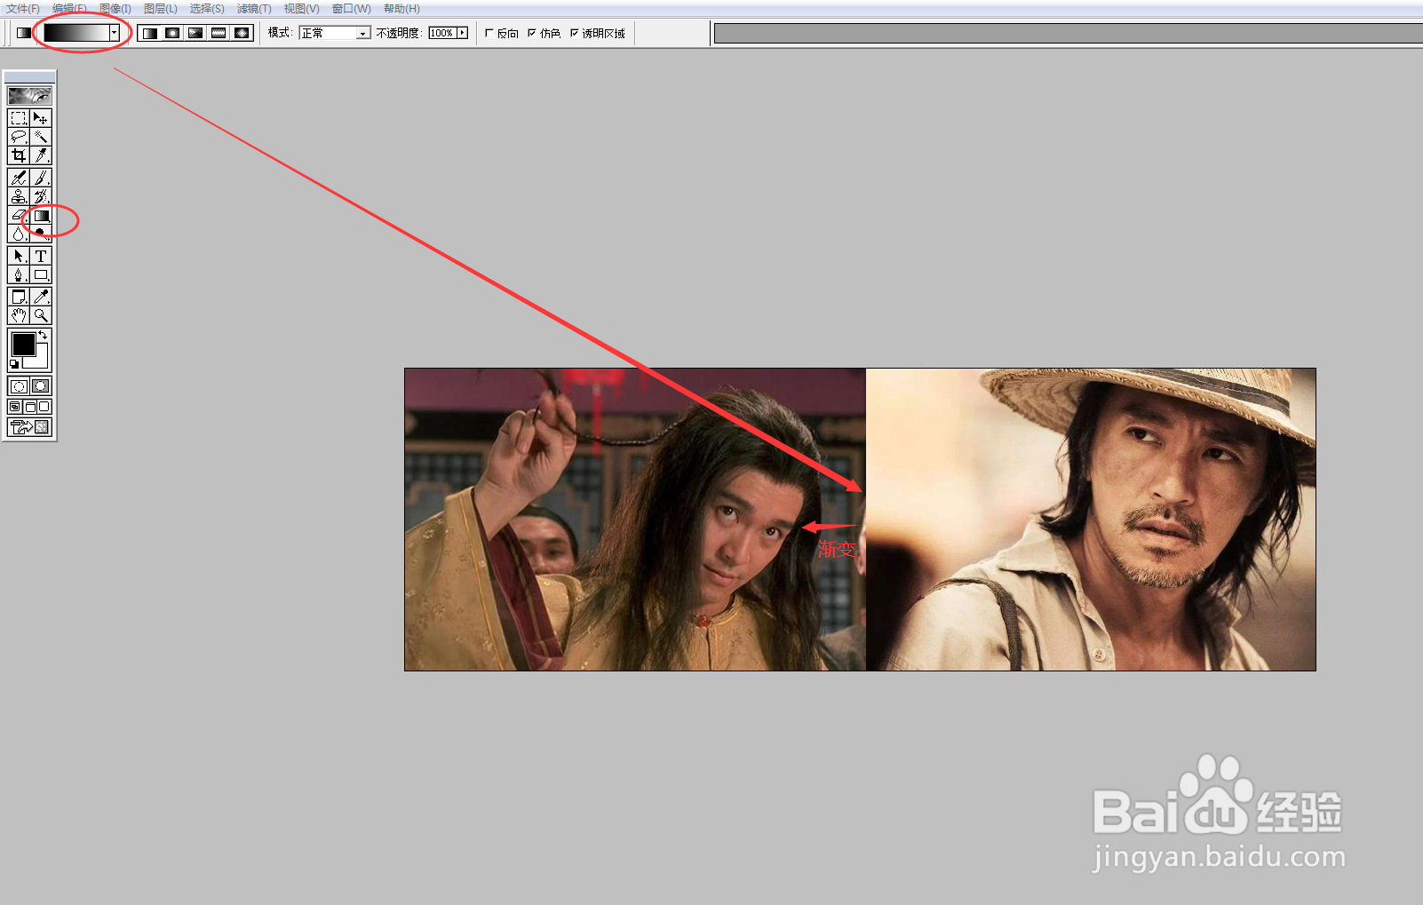This screenshot has width=1423, height=905.
Task: Select the Paintbrush tool
Action: pyautogui.click(x=41, y=178)
